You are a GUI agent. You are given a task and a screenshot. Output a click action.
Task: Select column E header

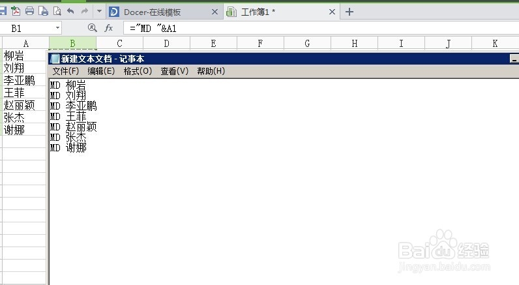(x=213, y=43)
